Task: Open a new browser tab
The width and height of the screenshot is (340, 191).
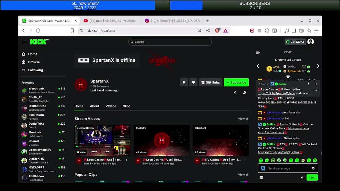Action: click(207, 21)
